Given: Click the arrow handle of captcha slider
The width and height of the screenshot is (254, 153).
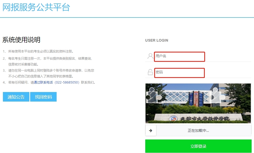Looking at the screenshot, I should click(151, 130).
